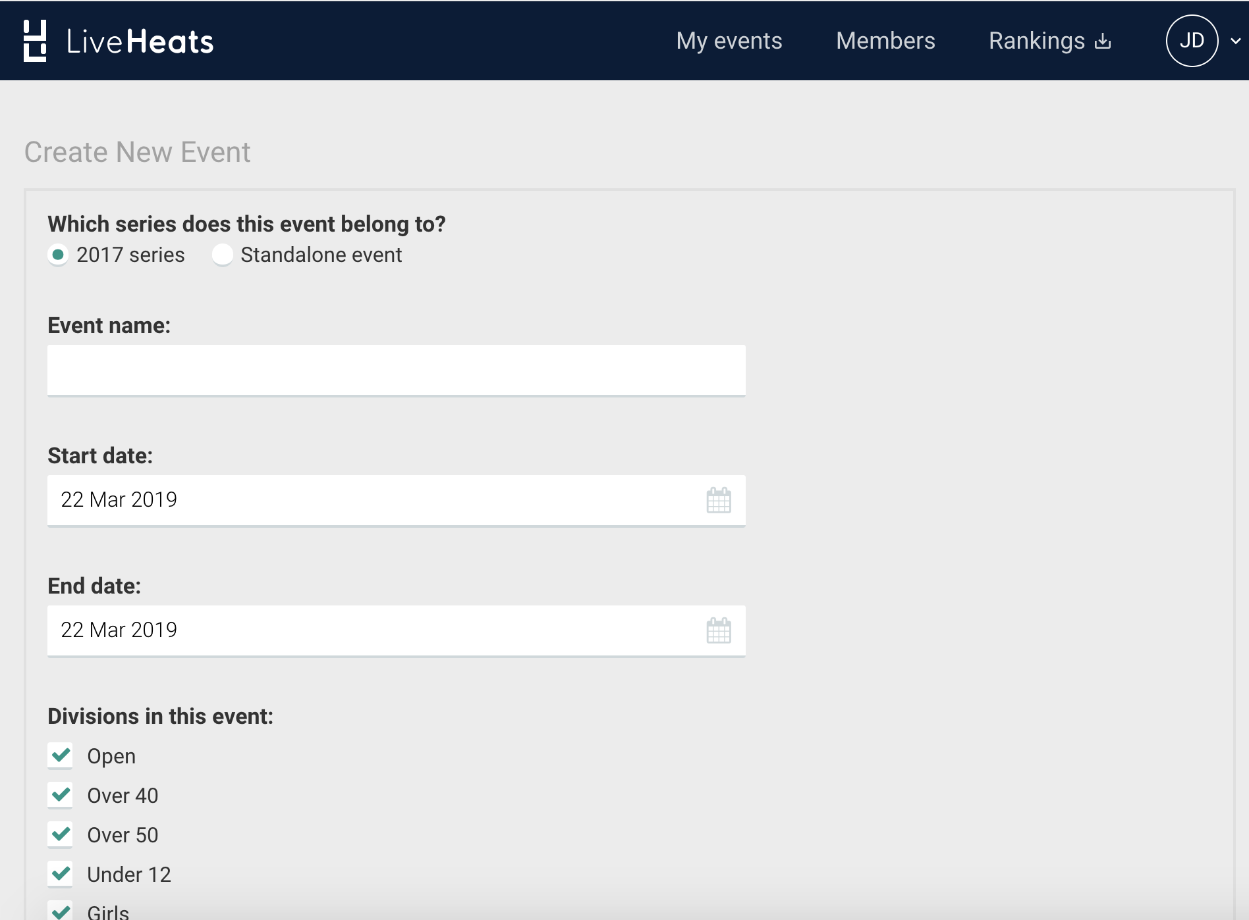This screenshot has height=920, width=1249.
Task: Click the End date input field
Action: click(329, 630)
